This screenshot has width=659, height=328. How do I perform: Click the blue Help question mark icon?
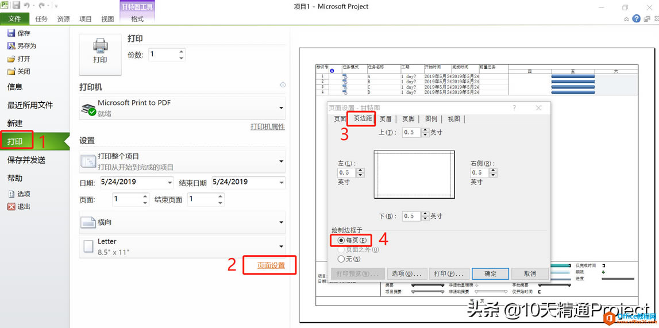(x=636, y=19)
